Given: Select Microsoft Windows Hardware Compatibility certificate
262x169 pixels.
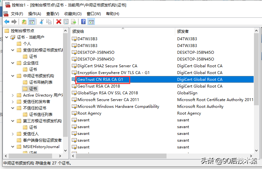Looking at the screenshot, I should point(118,107).
